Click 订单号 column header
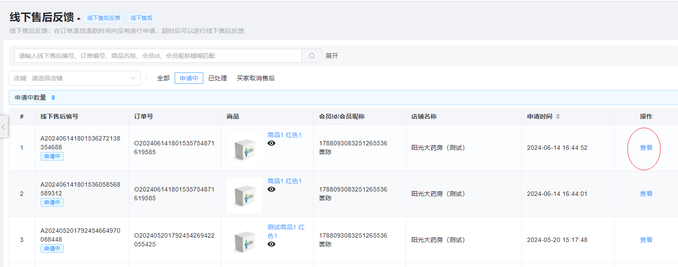The image size is (678, 267). click(144, 116)
